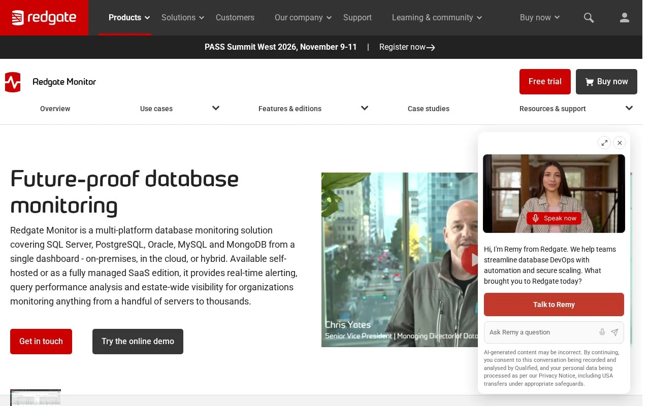Click the Get in touch button
This screenshot has height=406, width=650.
click(x=41, y=342)
